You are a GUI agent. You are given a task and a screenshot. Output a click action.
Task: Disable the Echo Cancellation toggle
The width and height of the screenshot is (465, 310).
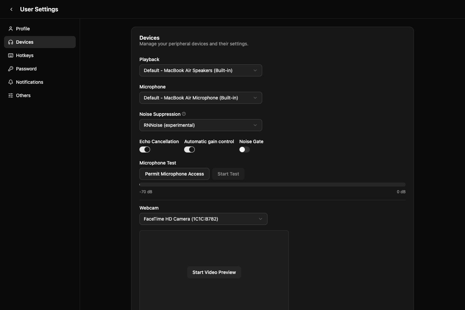click(145, 149)
